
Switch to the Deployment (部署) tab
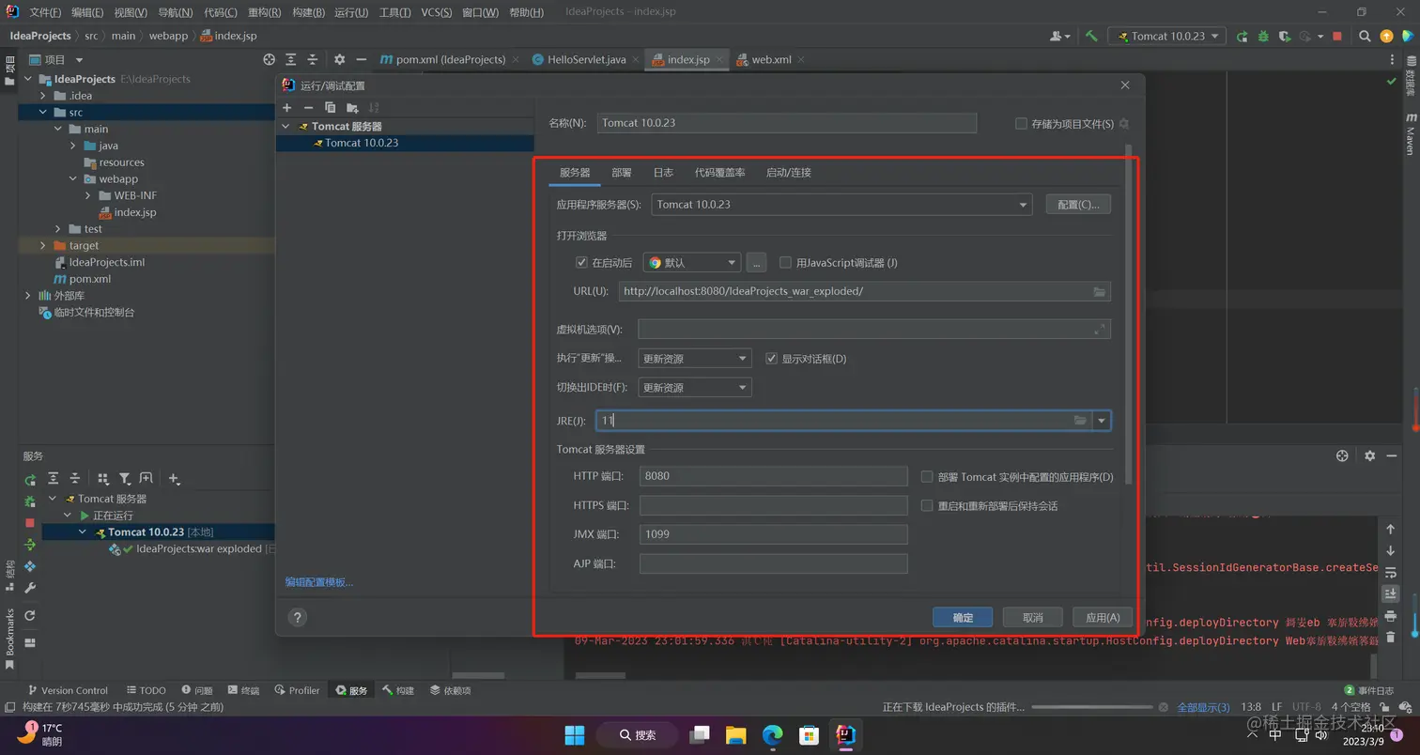point(622,173)
